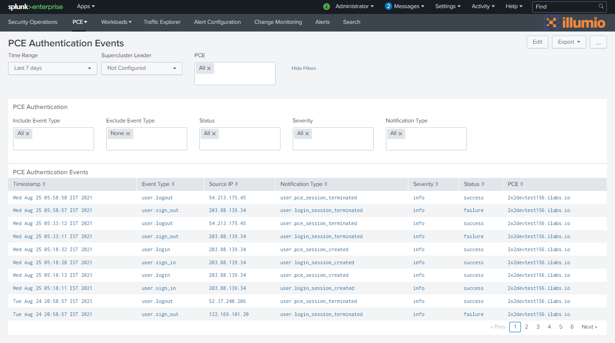Image resolution: width=615 pixels, height=343 pixels.
Task: Click the green info status icon
Action: [x=327, y=6]
